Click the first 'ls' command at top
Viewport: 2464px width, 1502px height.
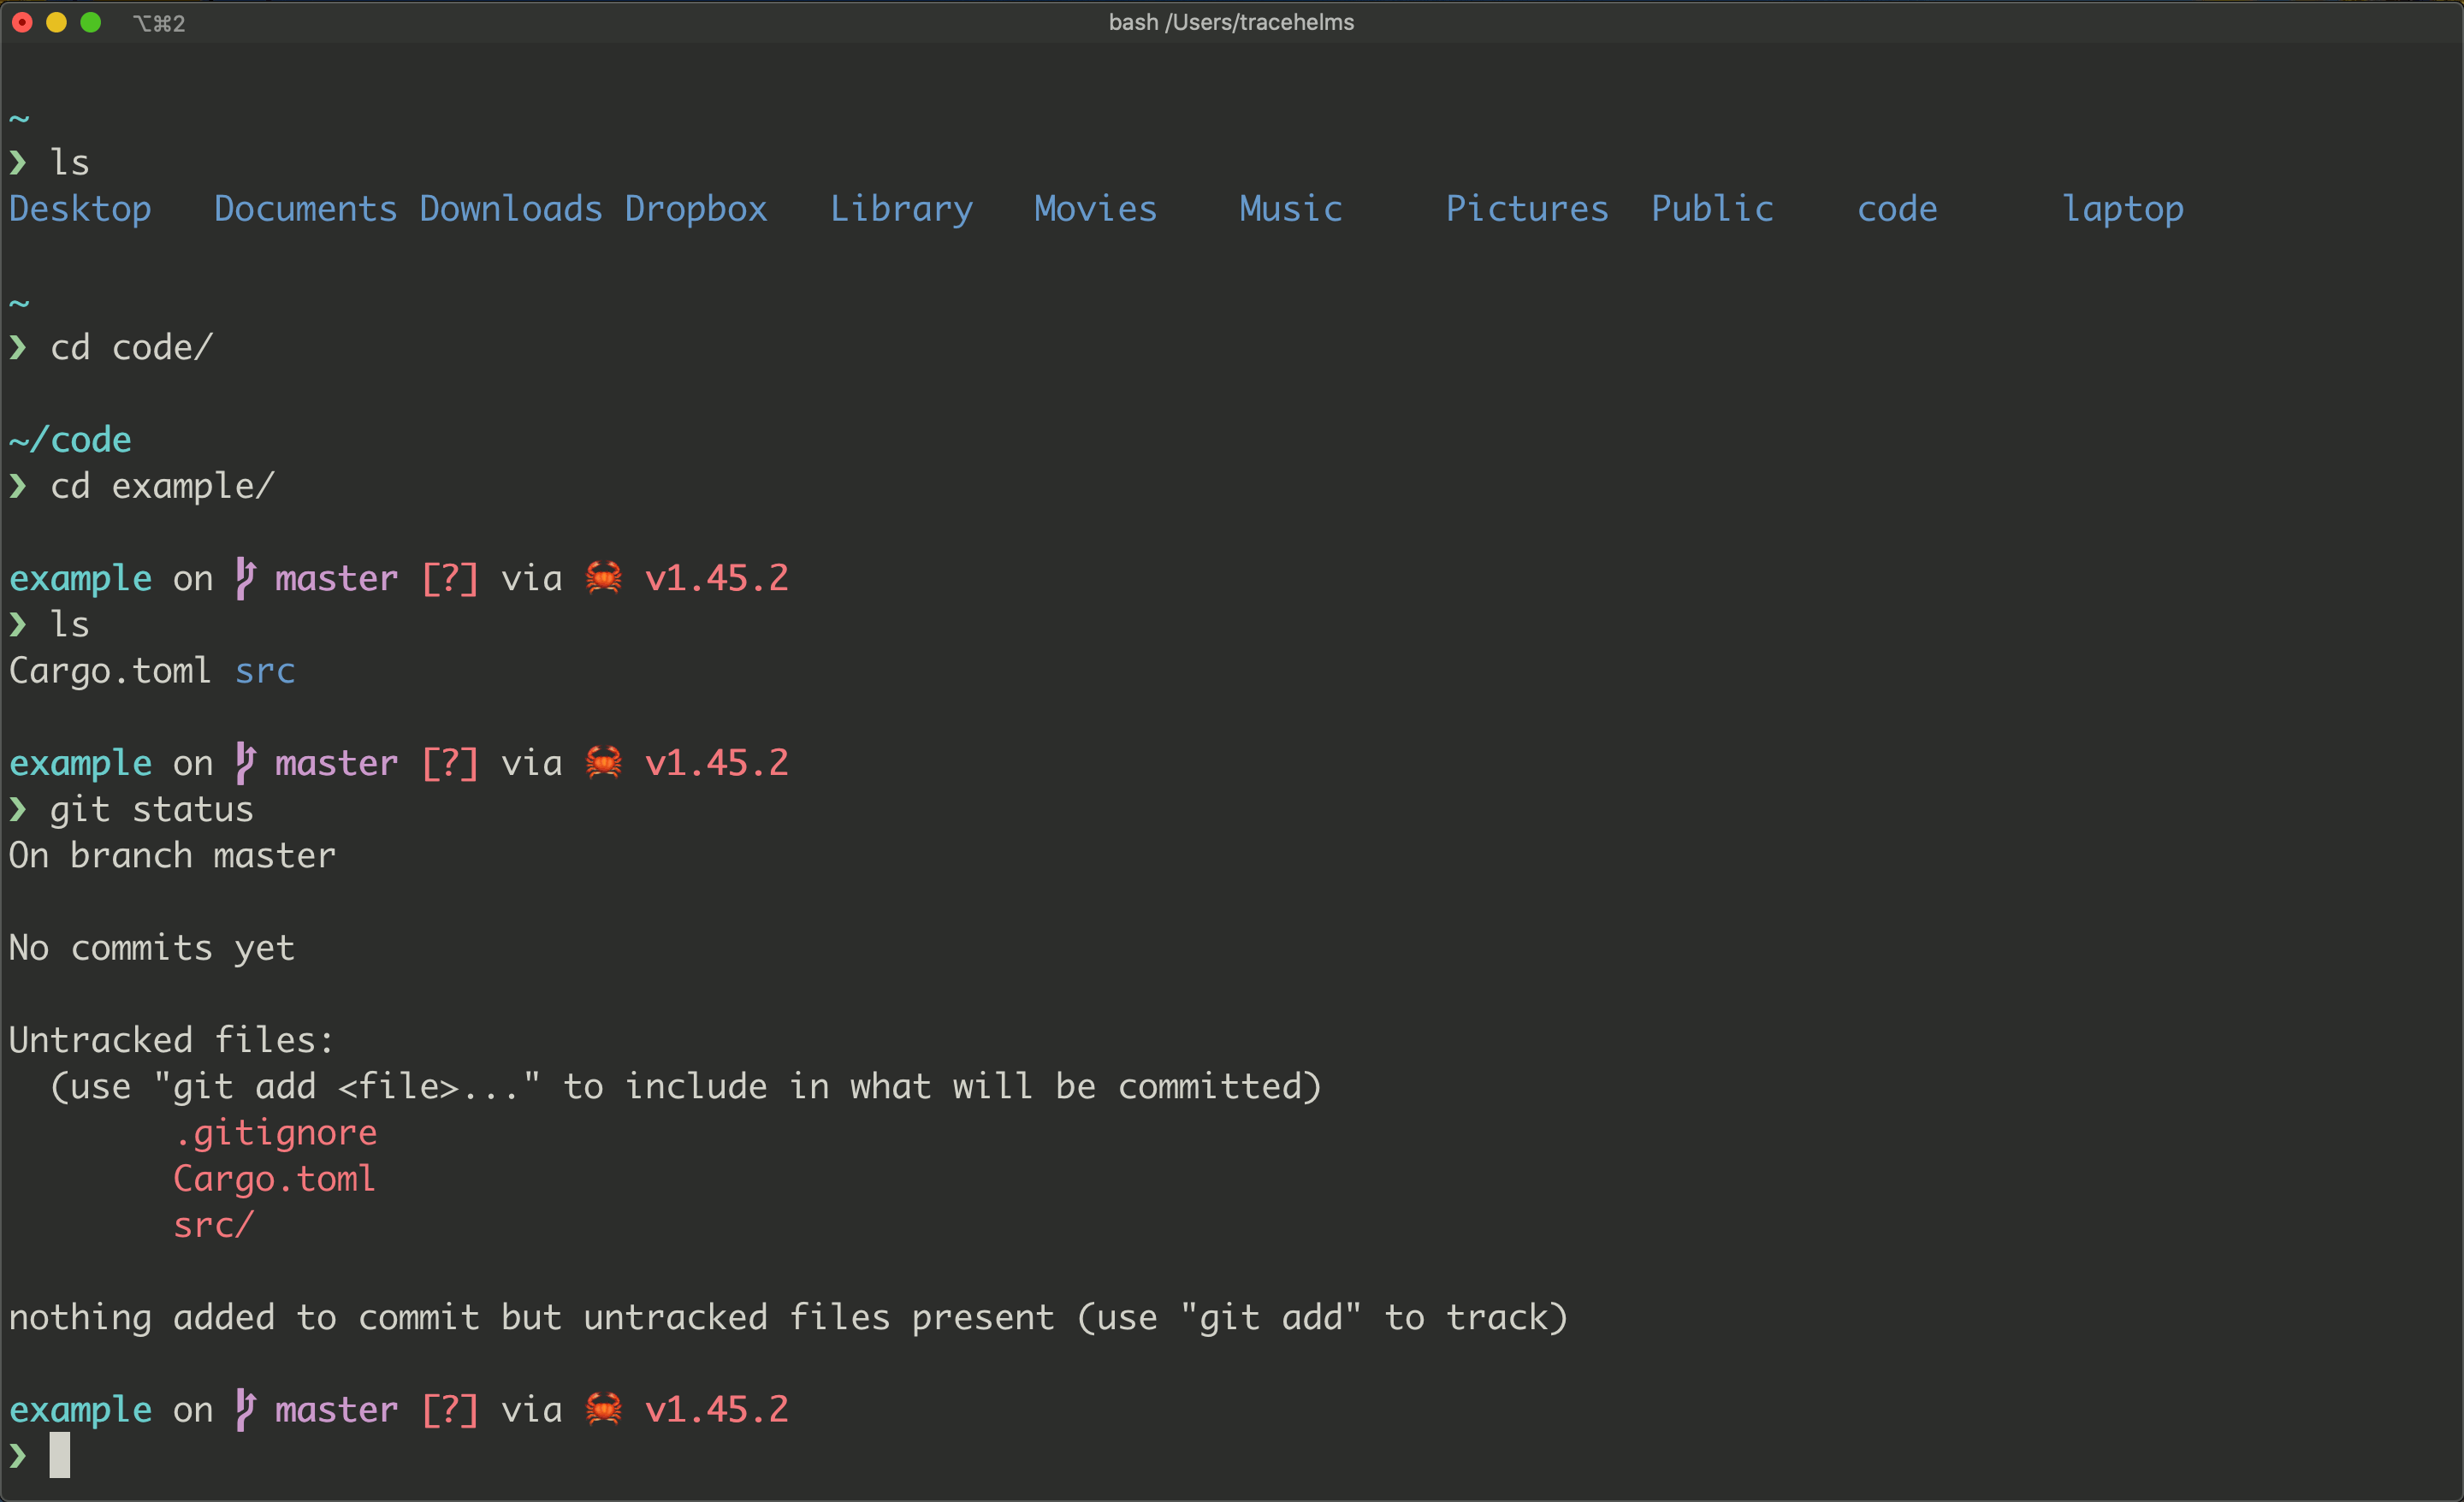coord(70,162)
